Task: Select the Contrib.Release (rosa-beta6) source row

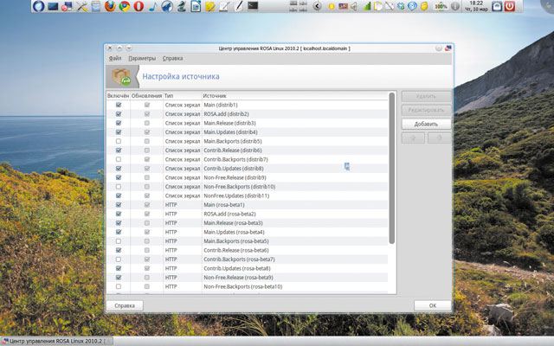Action: pyautogui.click(x=247, y=250)
